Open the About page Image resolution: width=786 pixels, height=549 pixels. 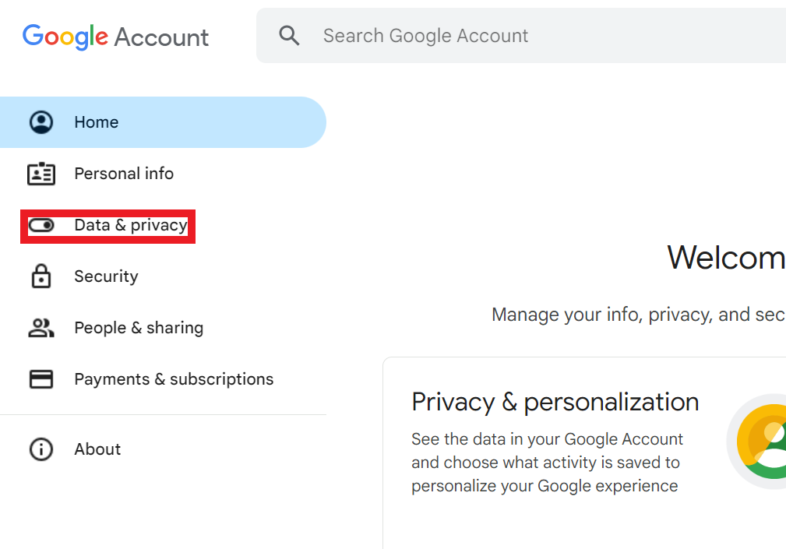[x=97, y=449]
